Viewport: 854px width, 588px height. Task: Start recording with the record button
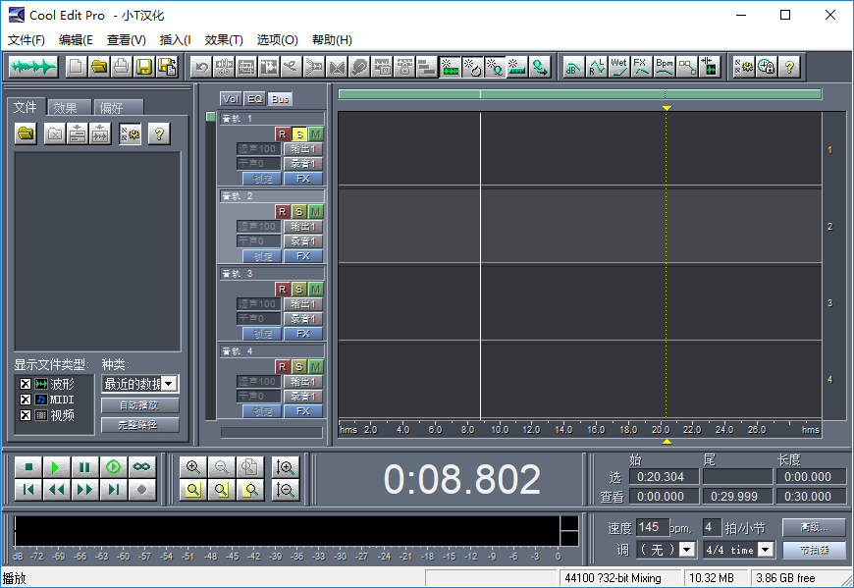click(x=141, y=490)
